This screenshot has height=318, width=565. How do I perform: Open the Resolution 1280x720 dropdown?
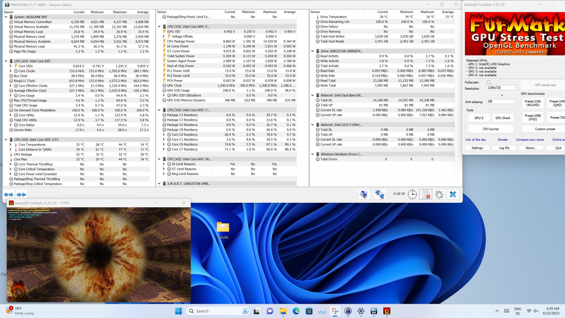tap(502, 88)
